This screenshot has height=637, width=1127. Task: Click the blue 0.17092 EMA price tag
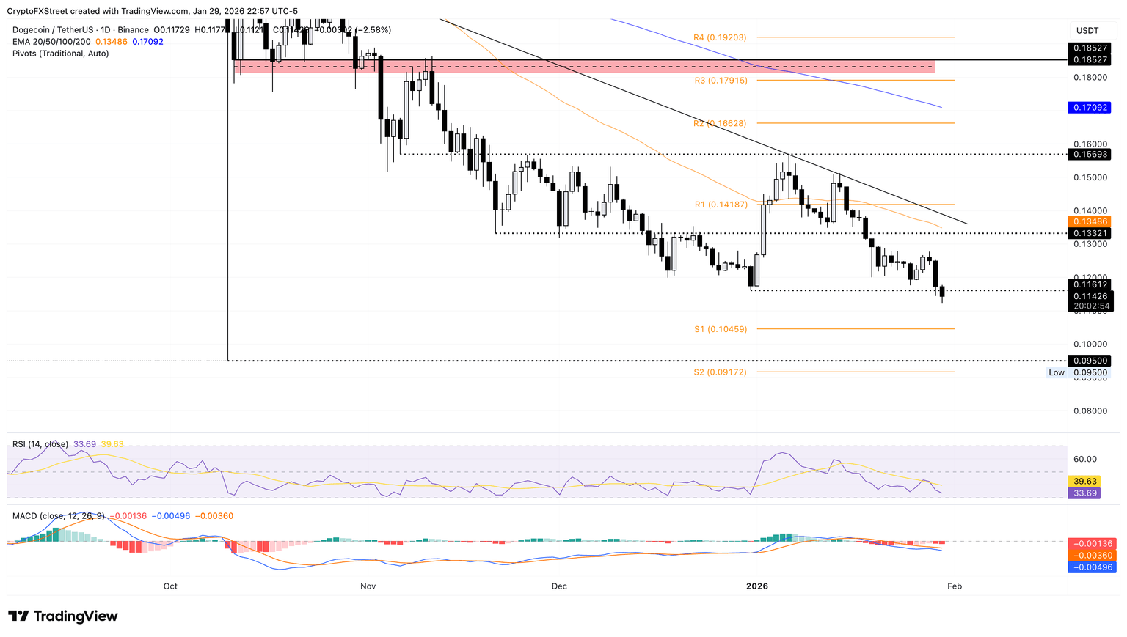(1089, 108)
